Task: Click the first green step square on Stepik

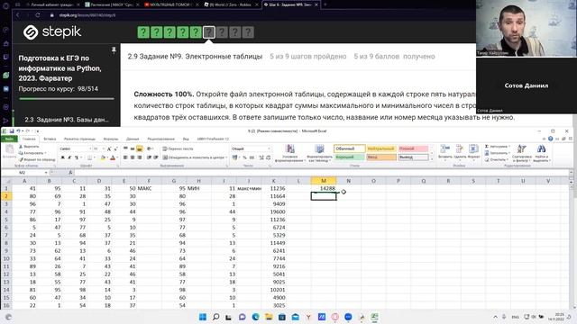Action: point(143,32)
